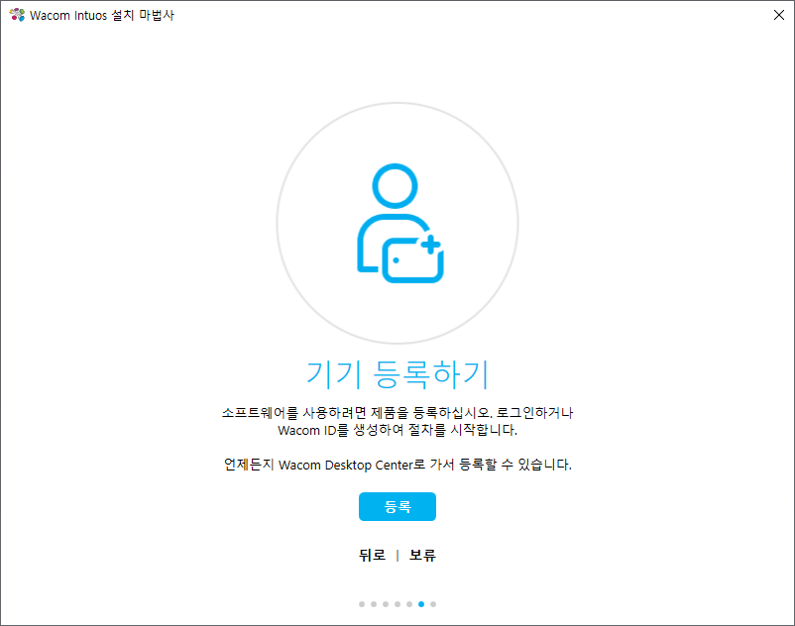Close the Wacom Intuos setup wizard window
Screen dimensions: 795x626
point(779,15)
